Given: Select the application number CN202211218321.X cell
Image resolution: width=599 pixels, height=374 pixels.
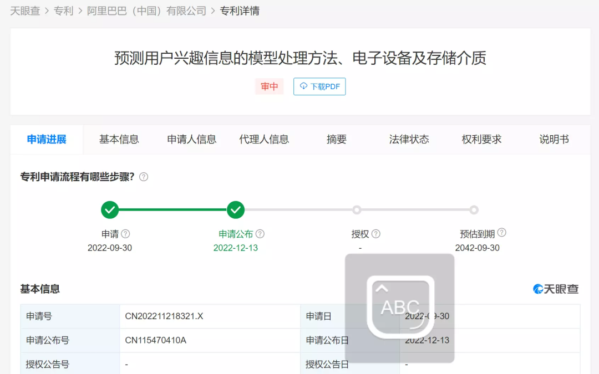Looking at the screenshot, I should point(165,316).
